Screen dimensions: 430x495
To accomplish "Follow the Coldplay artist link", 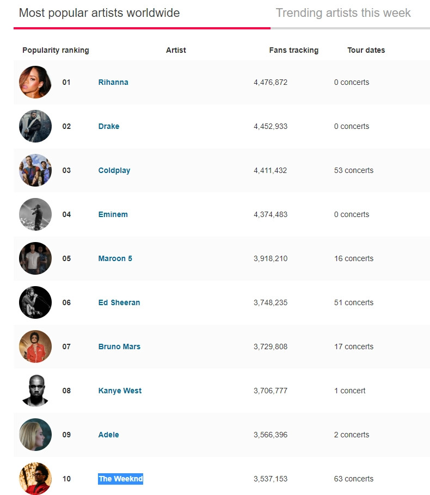I will click(114, 170).
